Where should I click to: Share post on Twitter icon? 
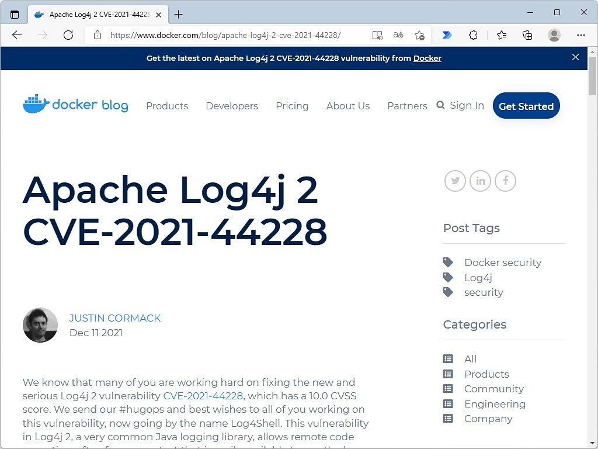(455, 181)
